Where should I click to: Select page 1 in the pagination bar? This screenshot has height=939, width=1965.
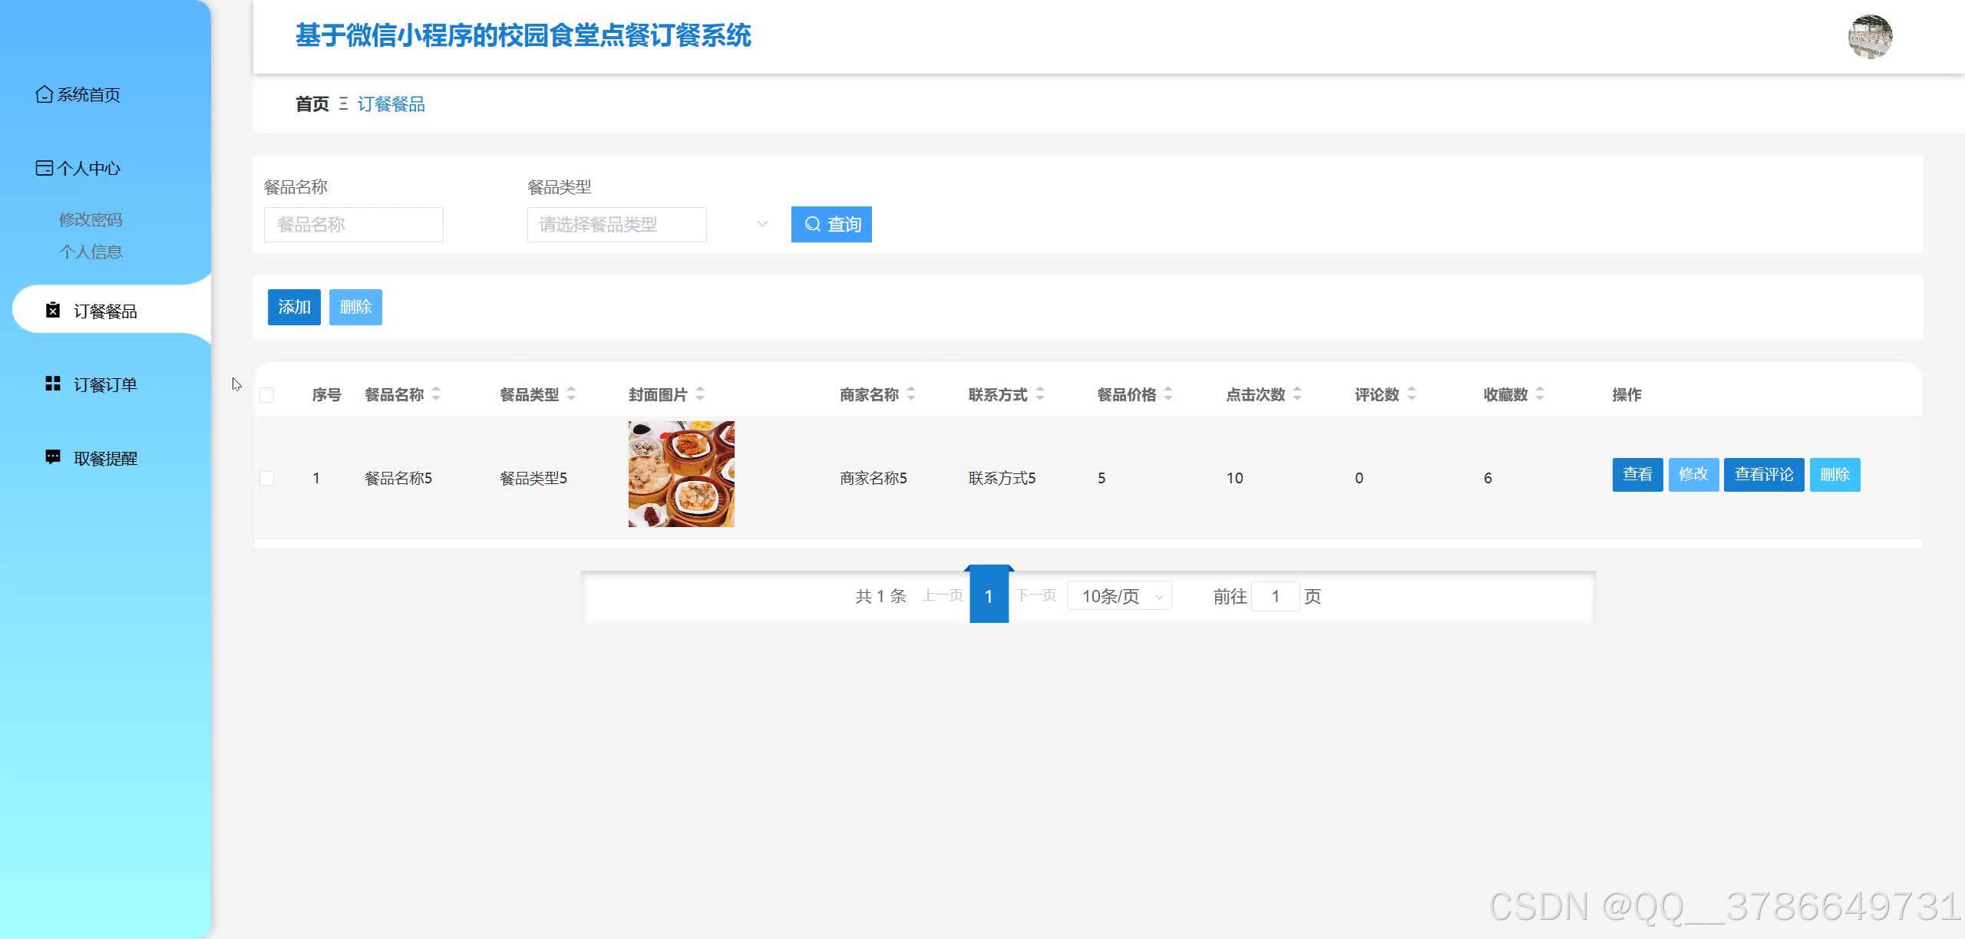click(x=989, y=596)
